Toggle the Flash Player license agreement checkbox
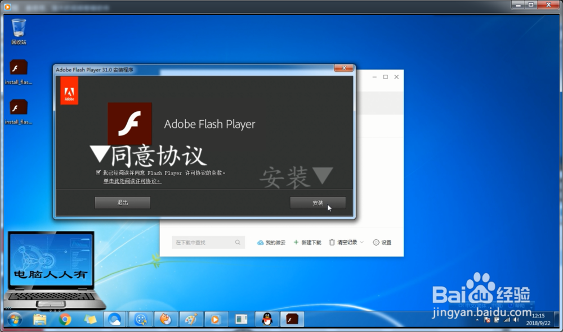The image size is (563, 332). 98,172
